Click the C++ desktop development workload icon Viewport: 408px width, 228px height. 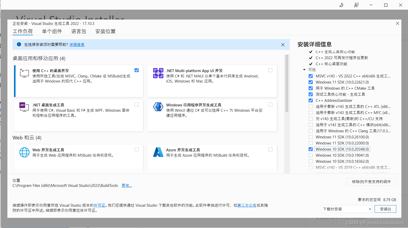24,73
